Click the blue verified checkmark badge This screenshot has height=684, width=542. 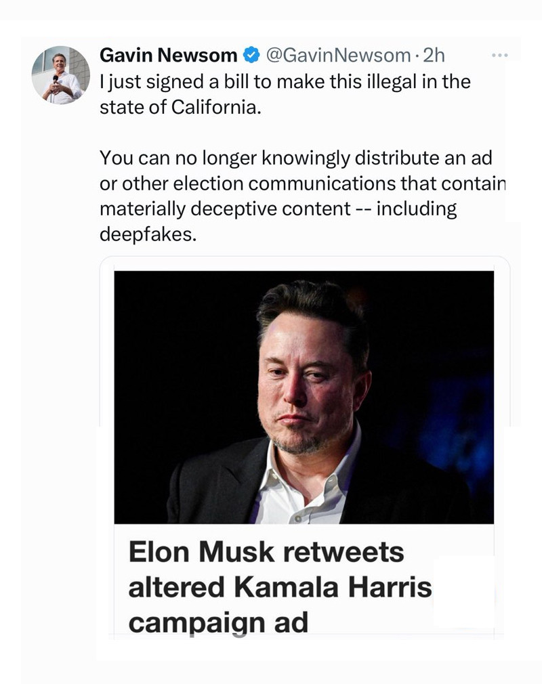pos(251,55)
